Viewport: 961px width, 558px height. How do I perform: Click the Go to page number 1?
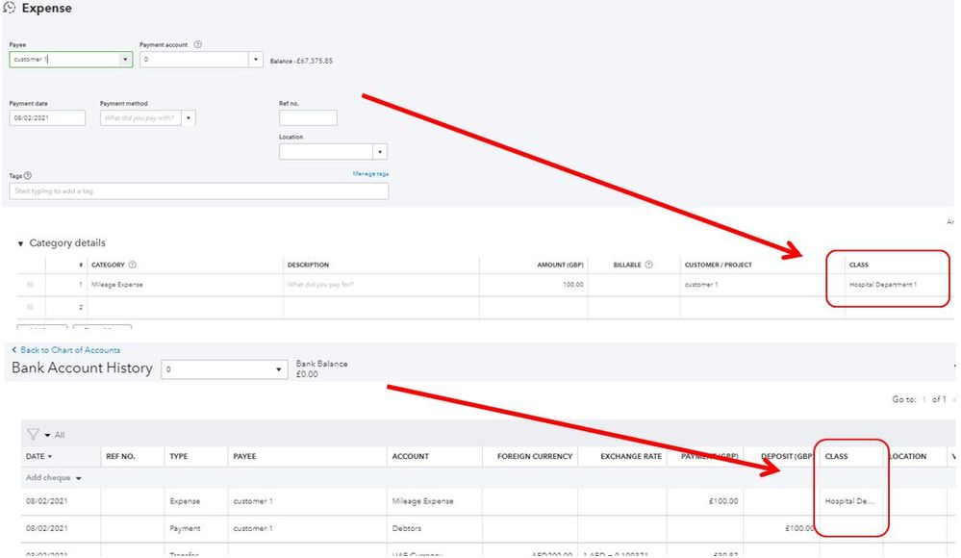tap(923, 399)
